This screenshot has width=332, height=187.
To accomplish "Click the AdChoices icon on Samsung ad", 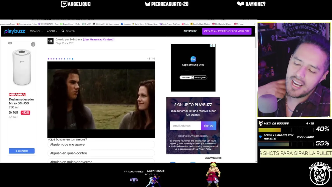I will (211, 45).
